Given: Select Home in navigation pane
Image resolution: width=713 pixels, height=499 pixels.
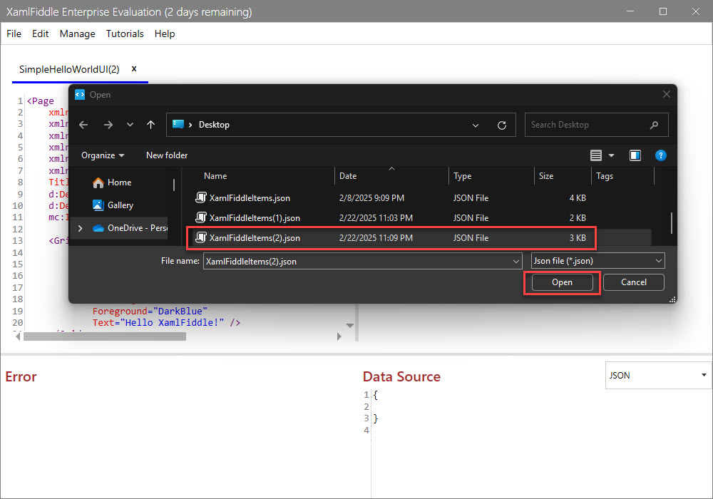Looking at the screenshot, I should pyautogui.click(x=113, y=182).
